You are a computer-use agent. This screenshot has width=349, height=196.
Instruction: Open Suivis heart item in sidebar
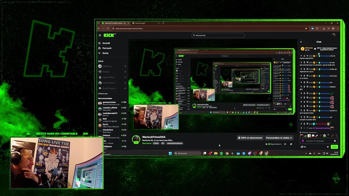[104, 53]
